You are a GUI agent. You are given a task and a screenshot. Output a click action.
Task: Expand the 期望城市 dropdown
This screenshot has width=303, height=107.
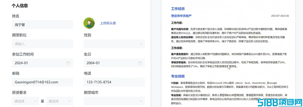click(x=114, y=101)
